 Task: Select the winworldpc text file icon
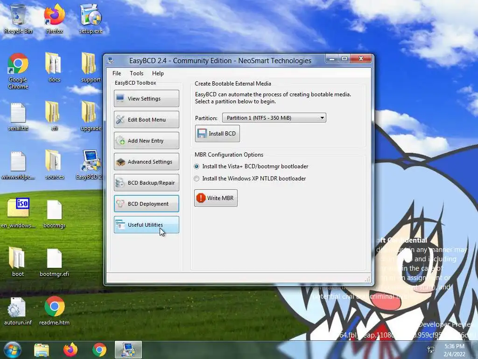point(18,165)
